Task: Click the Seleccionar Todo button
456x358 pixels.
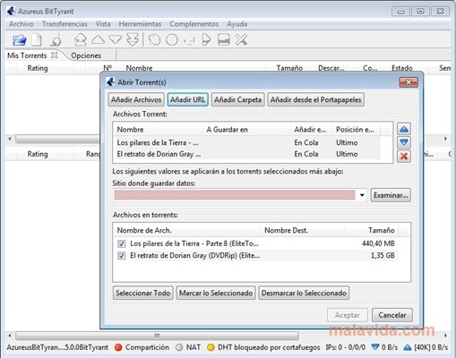Action: click(x=143, y=293)
